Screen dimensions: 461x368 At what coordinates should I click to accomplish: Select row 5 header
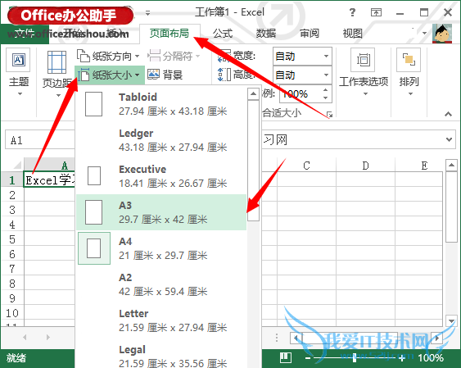(x=12, y=239)
